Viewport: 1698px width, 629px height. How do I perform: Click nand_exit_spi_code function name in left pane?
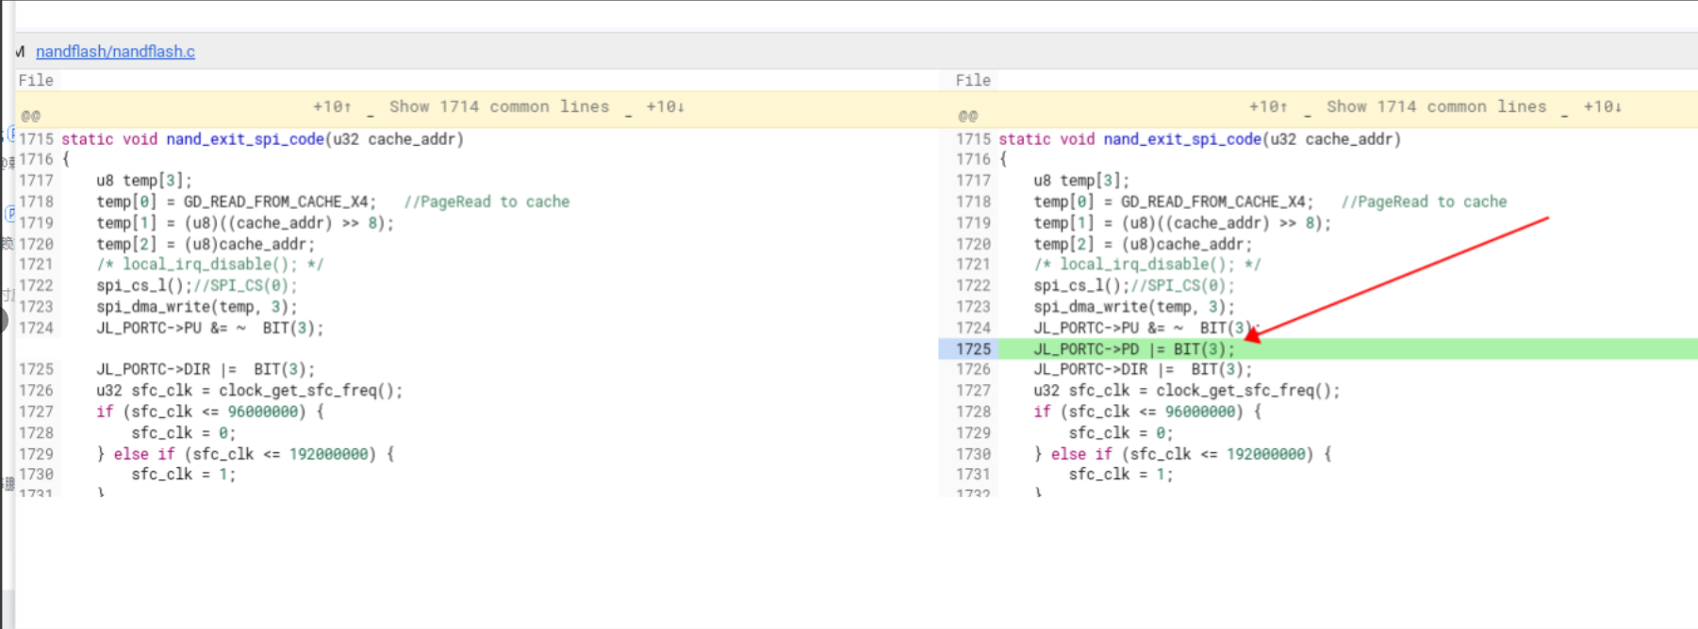pos(245,139)
